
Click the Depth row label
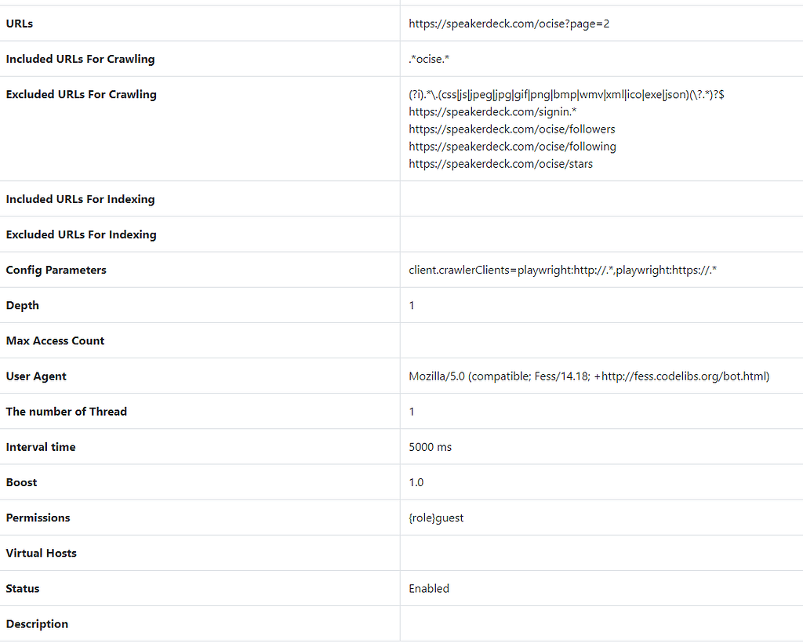click(22, 305)
